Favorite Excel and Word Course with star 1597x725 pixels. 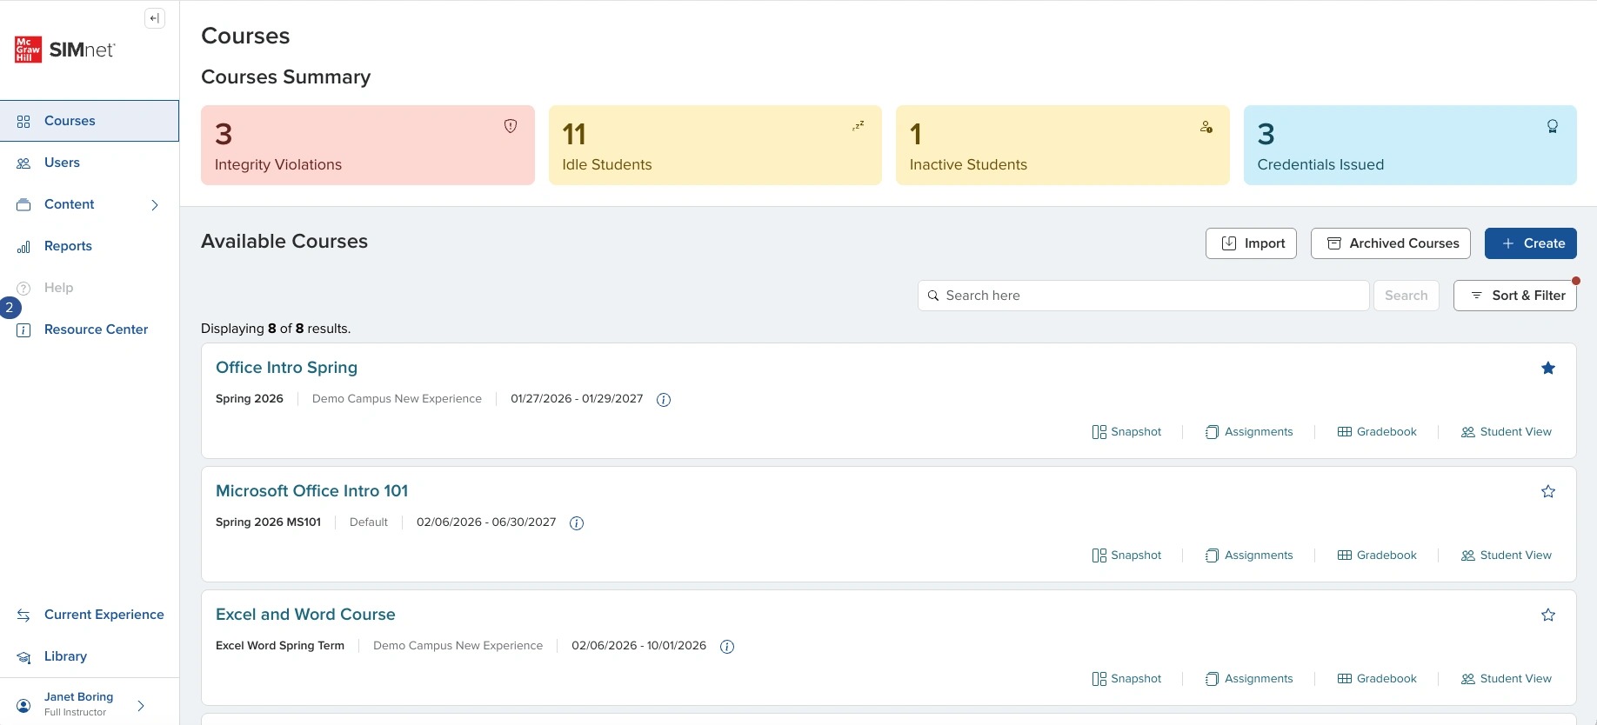1548,615
